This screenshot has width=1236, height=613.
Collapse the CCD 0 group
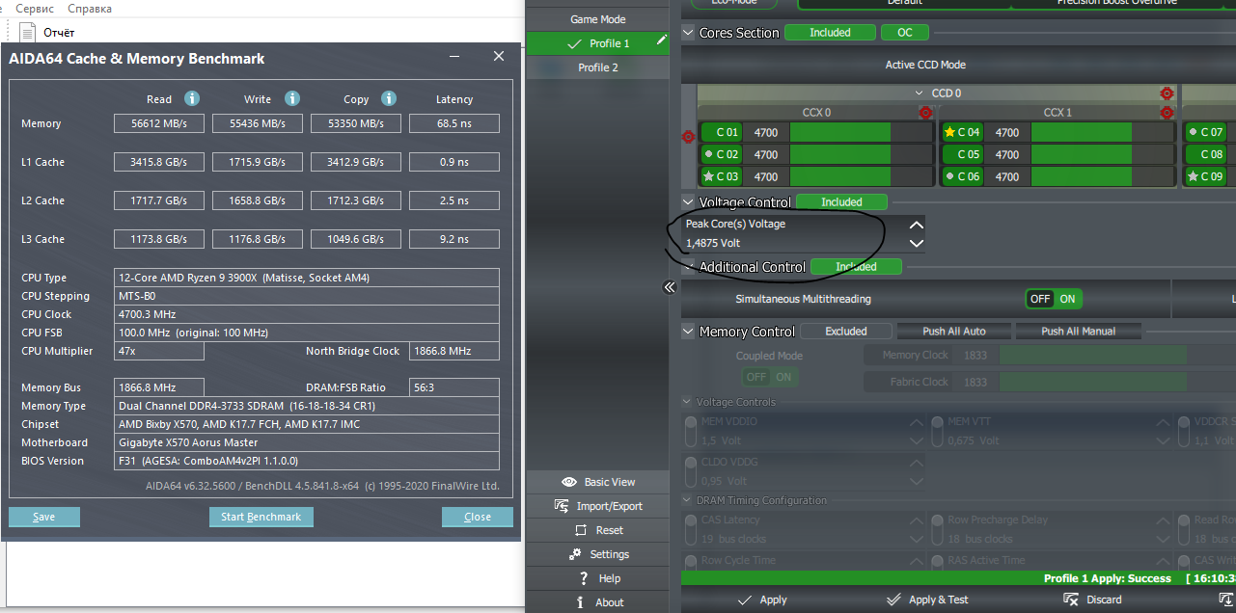click(x=920, y=93)
